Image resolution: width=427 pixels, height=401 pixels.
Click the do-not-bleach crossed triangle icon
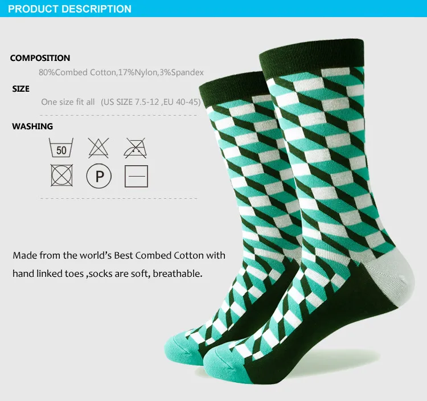tap(98, 148)
